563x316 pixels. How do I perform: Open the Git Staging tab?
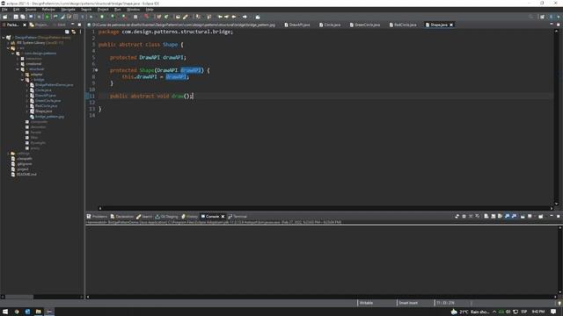point(166,217)
